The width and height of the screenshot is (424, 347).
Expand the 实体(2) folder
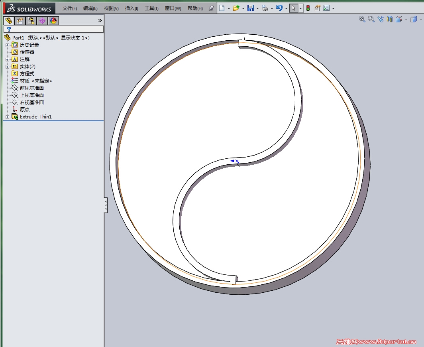[7, 67]
